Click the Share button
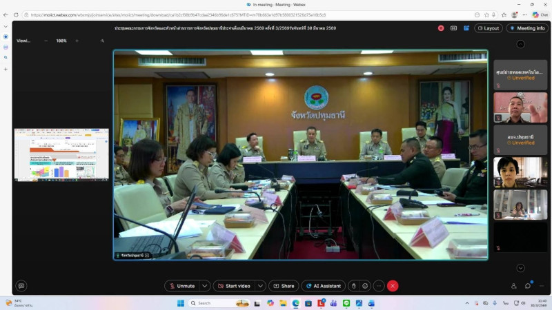Viewport: 552px width, 310px height. click(283, 286)
